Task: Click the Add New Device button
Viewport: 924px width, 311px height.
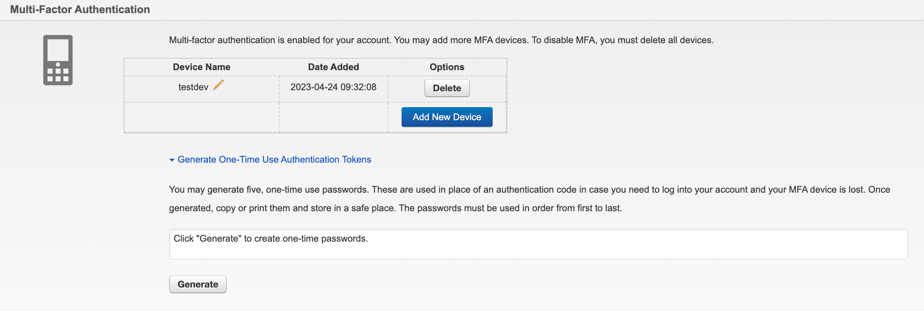Action: point(447,117)
